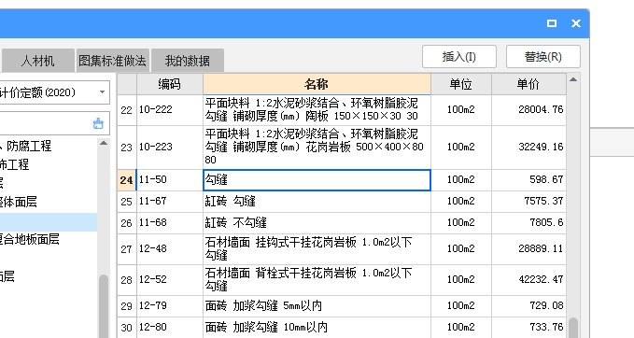Click the 替换(R) button
634x338 pixels.
(x=543, y=57)
